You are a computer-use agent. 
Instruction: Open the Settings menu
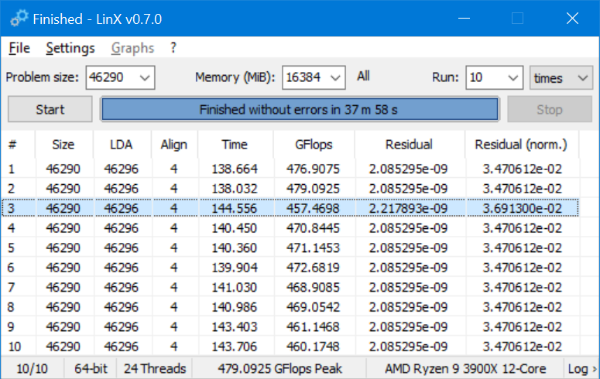70,48
